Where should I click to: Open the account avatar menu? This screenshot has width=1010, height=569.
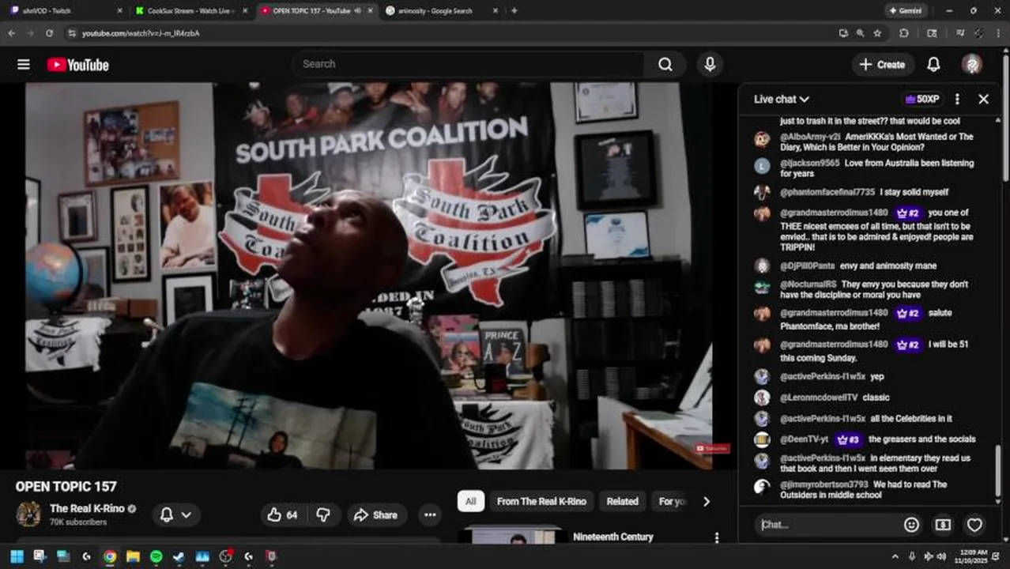coord(972,65)
